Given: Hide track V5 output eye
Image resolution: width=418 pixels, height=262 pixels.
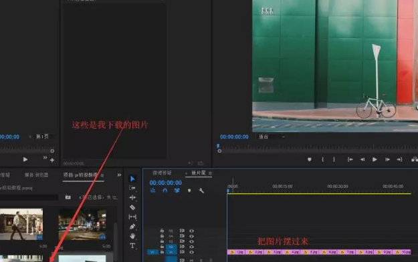Looking at the screenshot, I should 191,231.
